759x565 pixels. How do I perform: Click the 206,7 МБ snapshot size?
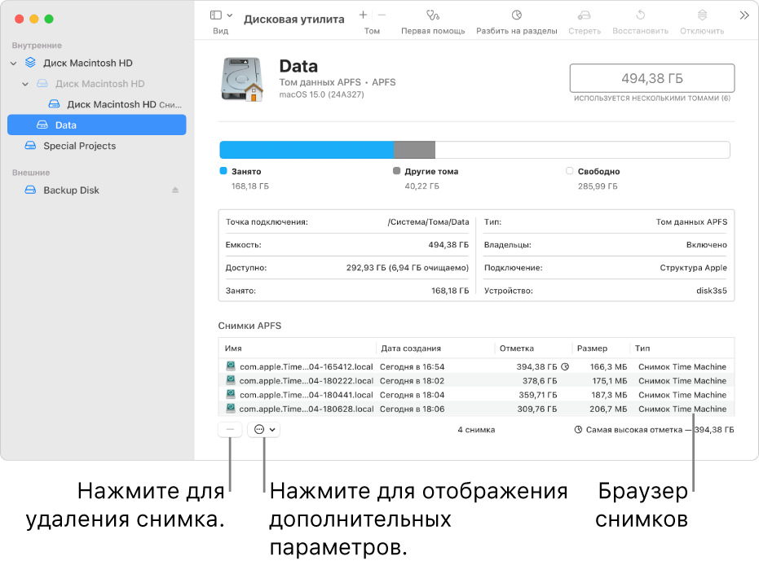coord(608,409)
